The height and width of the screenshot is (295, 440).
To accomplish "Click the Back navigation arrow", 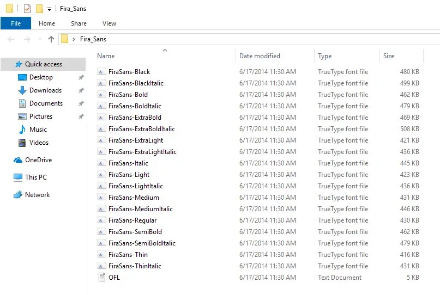I will 11,39.
